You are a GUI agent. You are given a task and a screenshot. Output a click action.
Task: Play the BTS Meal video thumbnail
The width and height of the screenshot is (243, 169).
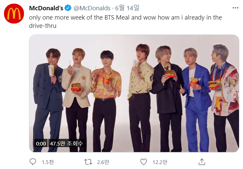tap(134, 93)
